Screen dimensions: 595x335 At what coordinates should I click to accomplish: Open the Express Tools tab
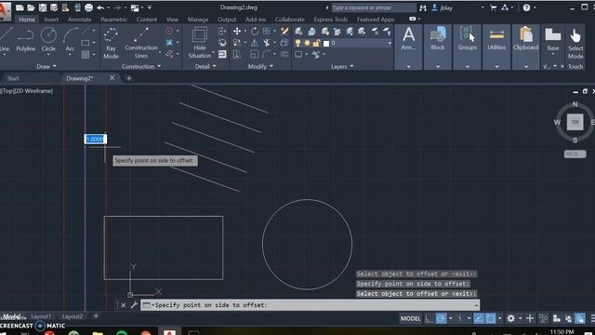[x=331, y=20]
